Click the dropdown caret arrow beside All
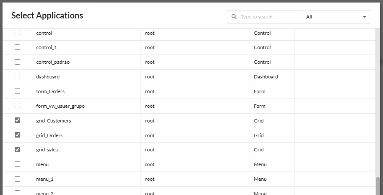Viewport: 383px width, 195px height. 364,17
